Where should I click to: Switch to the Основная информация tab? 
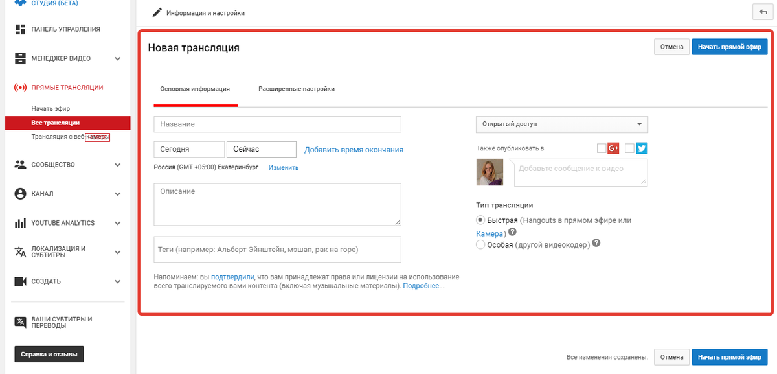pyautogui.click(x=195, y=89)
